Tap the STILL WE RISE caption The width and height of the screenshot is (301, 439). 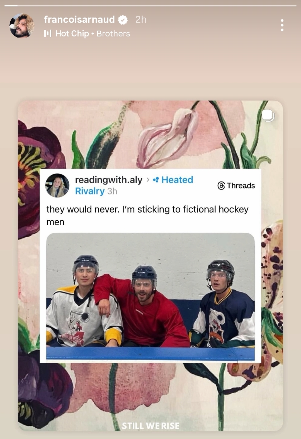[x=151, y=426]
